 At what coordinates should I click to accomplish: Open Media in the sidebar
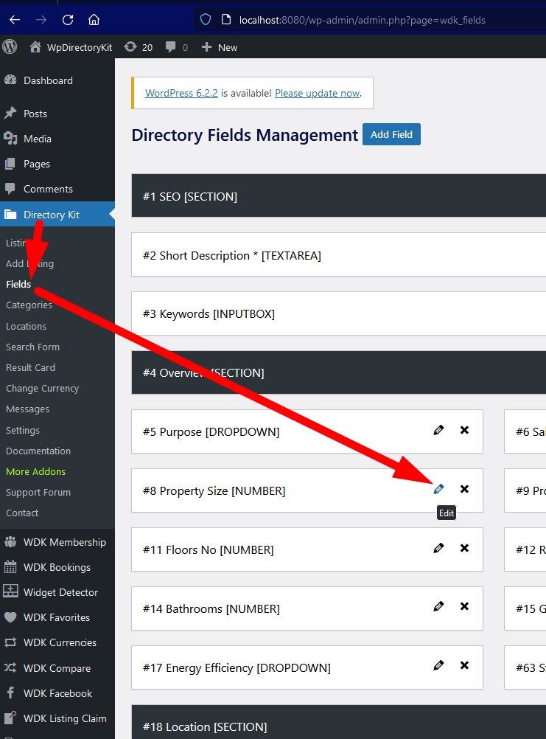tap(37, 139)
